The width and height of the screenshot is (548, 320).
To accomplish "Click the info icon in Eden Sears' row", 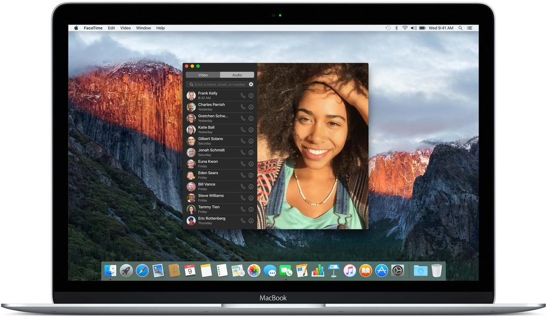I will [x=251, y=175].
